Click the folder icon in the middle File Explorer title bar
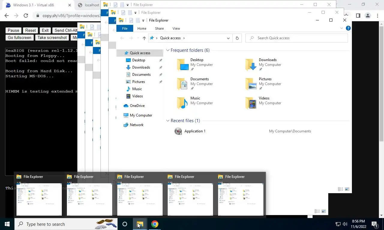 [x=113, y=13]
